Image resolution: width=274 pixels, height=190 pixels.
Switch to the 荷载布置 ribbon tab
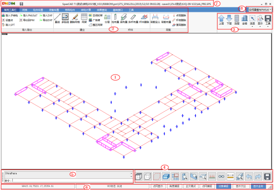(54, 10)
